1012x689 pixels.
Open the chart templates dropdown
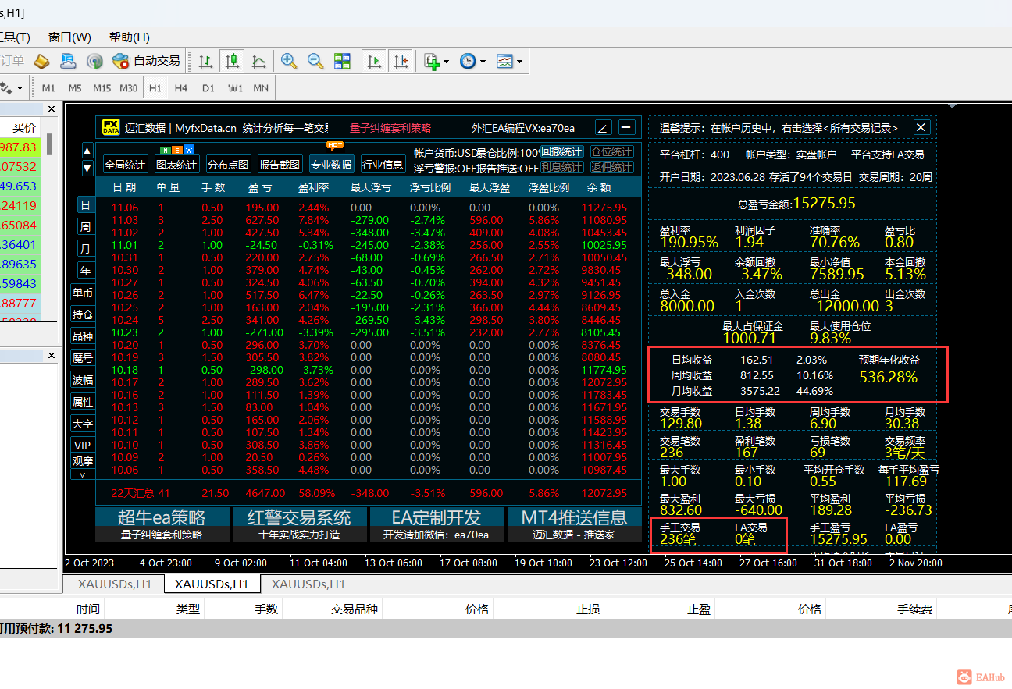tap(509, 61)
